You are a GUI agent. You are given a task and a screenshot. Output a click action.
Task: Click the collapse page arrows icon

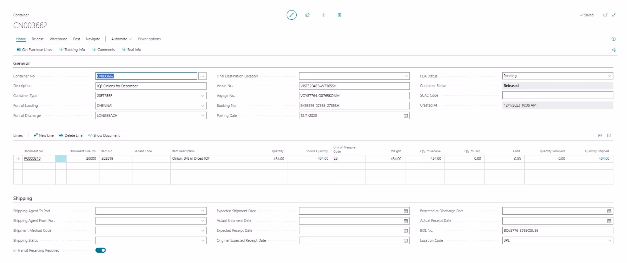614,15
